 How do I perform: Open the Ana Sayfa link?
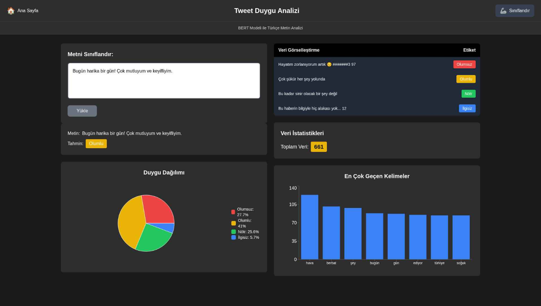[x=27, y=11]
